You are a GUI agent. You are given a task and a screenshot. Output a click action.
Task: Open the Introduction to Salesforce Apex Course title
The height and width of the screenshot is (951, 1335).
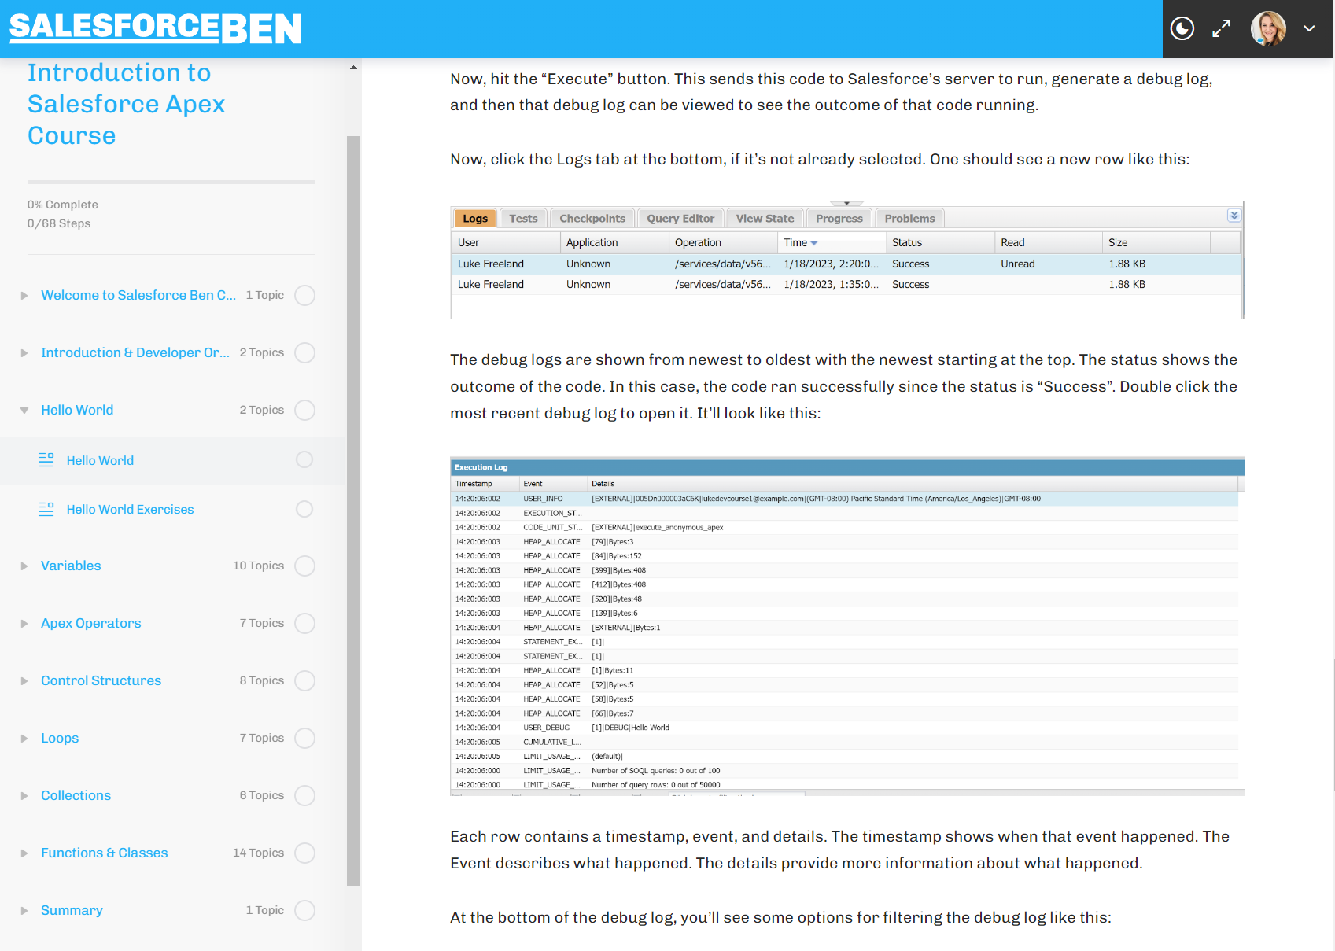(x=126, y=104)
